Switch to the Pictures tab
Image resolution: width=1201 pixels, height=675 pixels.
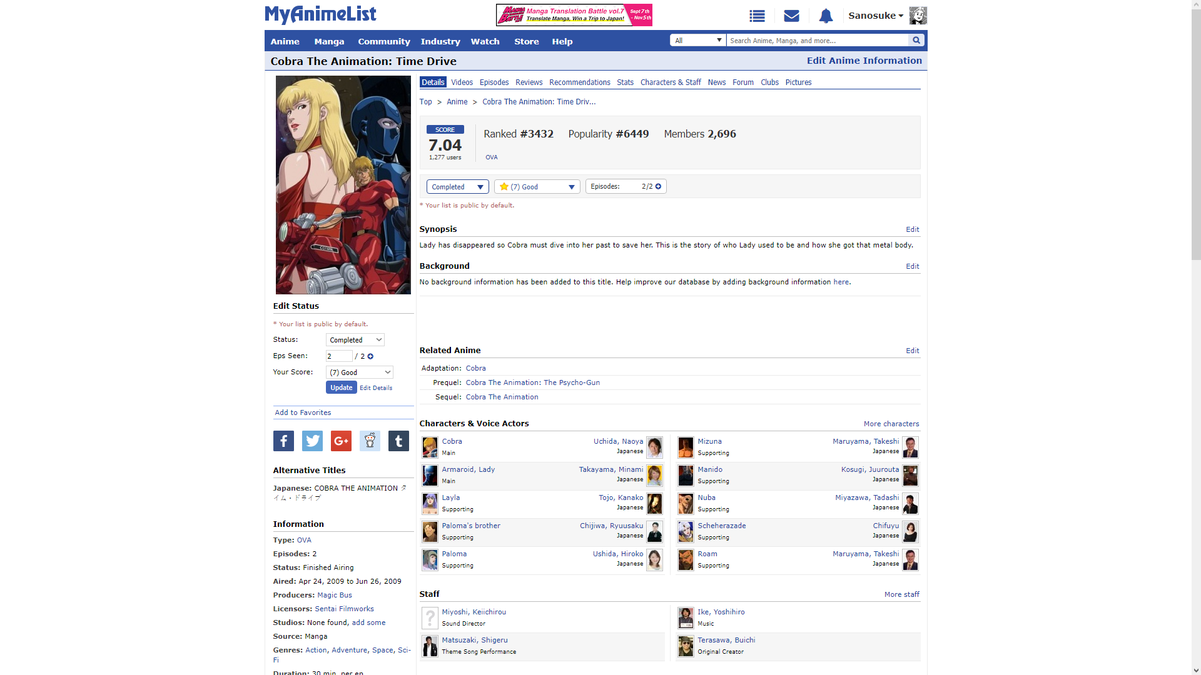click(x=799, y=82)
